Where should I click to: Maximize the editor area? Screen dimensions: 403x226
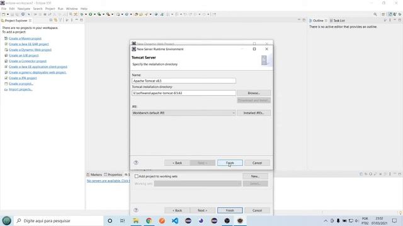coord(304,20)
